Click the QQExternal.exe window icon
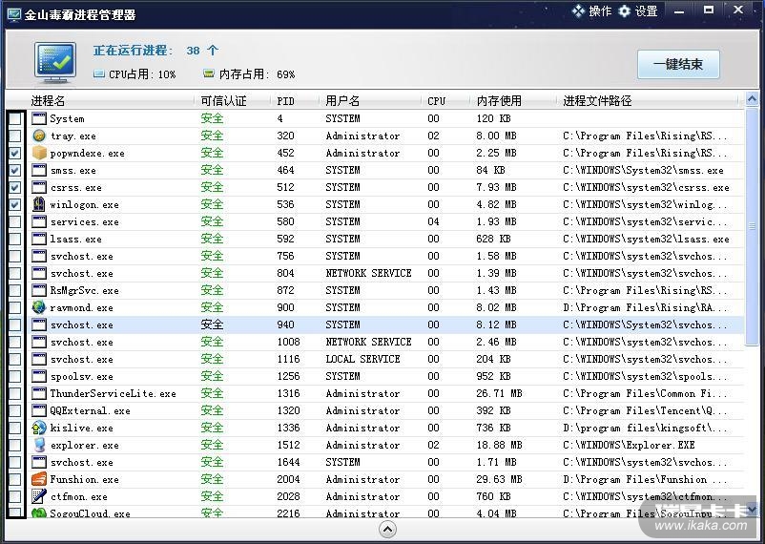This screenshot has height=544, width=765. click(x=39, y=410)
